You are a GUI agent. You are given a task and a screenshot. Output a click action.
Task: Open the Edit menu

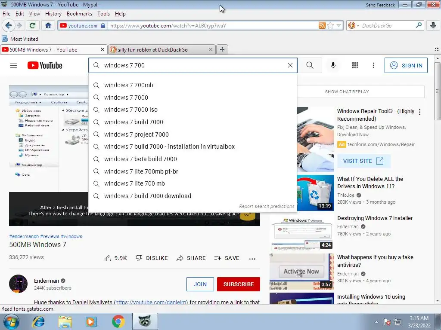[20, 14]
